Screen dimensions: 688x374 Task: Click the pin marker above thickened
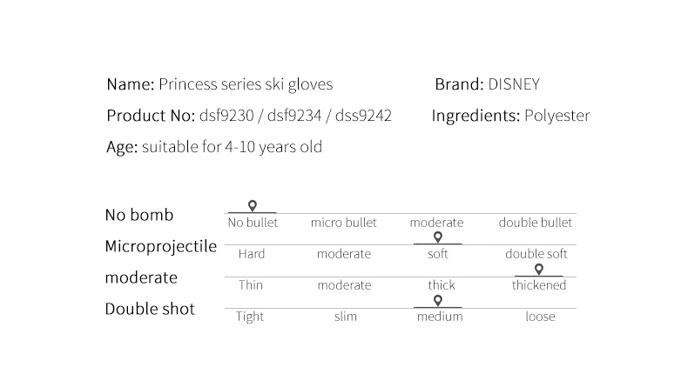coord(539,270)
